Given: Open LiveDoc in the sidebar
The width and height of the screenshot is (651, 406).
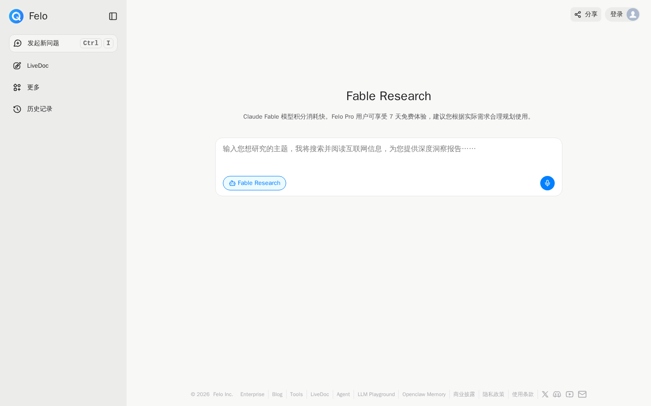Looking at the screenshot, I should tap(63, 66).
